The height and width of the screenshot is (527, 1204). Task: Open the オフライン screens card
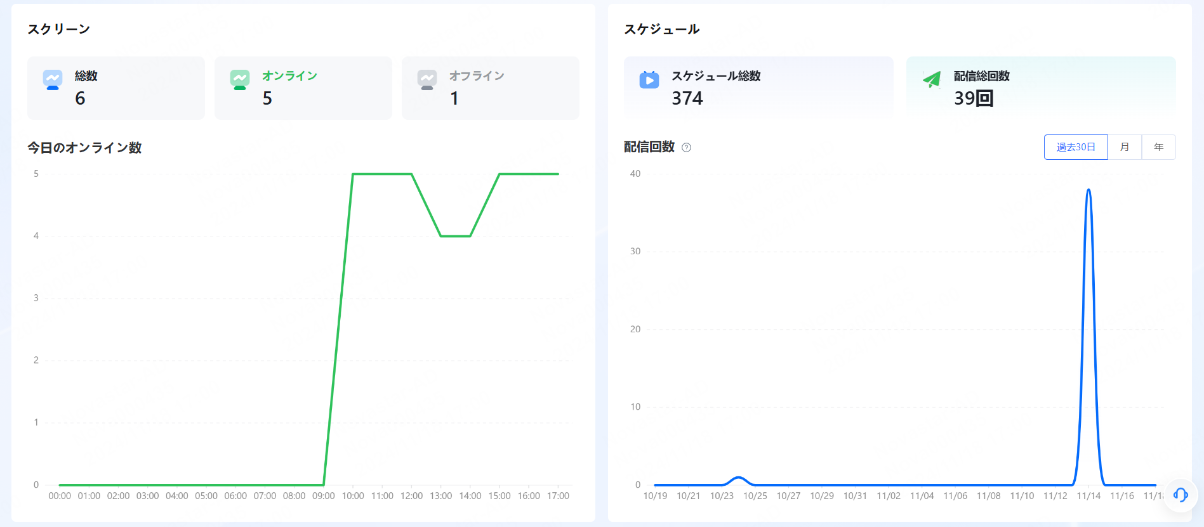[x=491, y=88]
